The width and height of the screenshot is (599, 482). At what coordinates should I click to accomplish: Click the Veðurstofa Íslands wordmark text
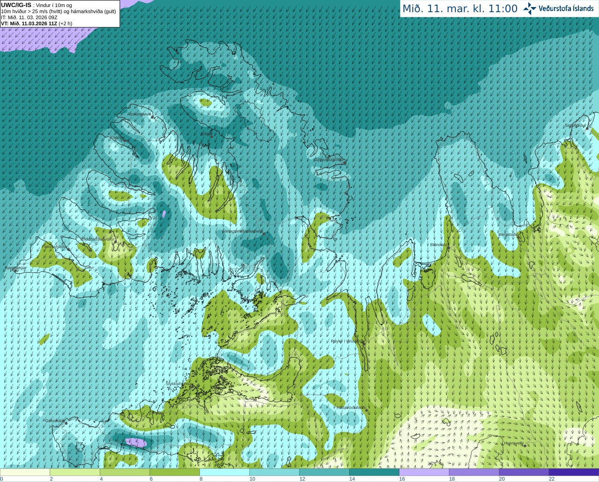(566, 8)
